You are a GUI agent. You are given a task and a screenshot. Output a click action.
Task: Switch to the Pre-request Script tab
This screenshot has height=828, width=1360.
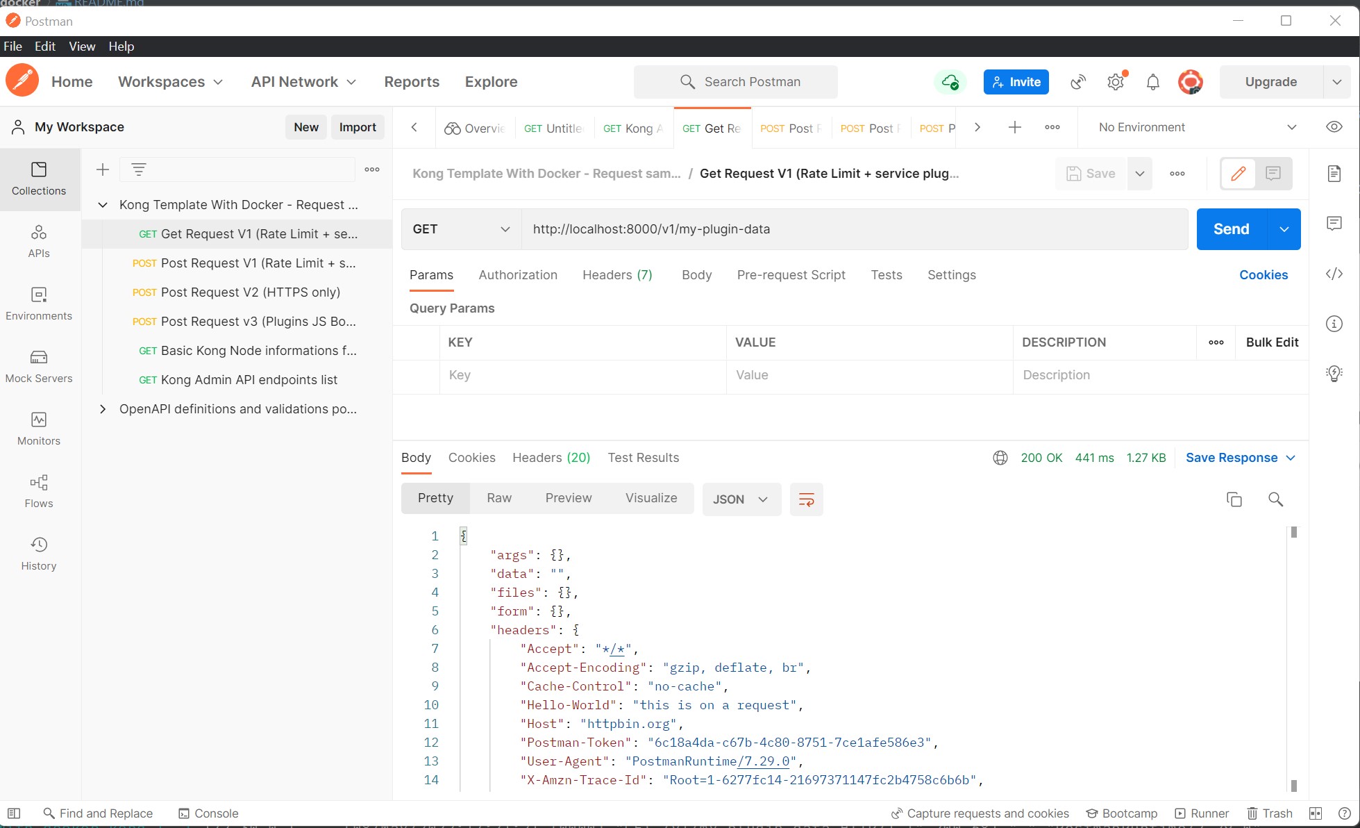pyautogui.click(x=791, y=275)
